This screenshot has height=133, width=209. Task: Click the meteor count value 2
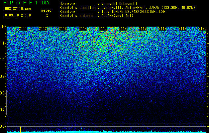coord(47,15)
